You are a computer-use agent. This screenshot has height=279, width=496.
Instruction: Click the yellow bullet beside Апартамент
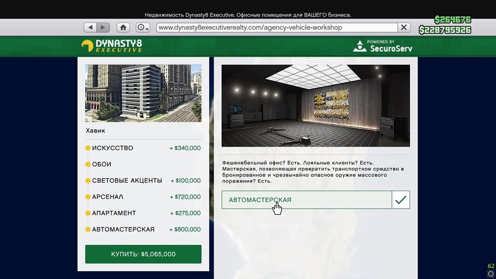(88, 213)
